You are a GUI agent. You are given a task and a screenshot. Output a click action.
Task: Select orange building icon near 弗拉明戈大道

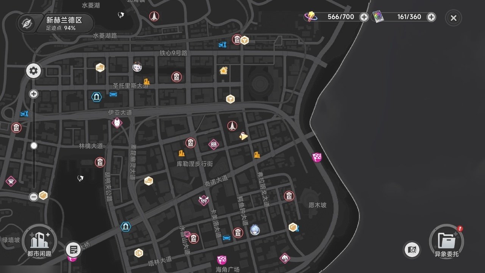point(257,155)
